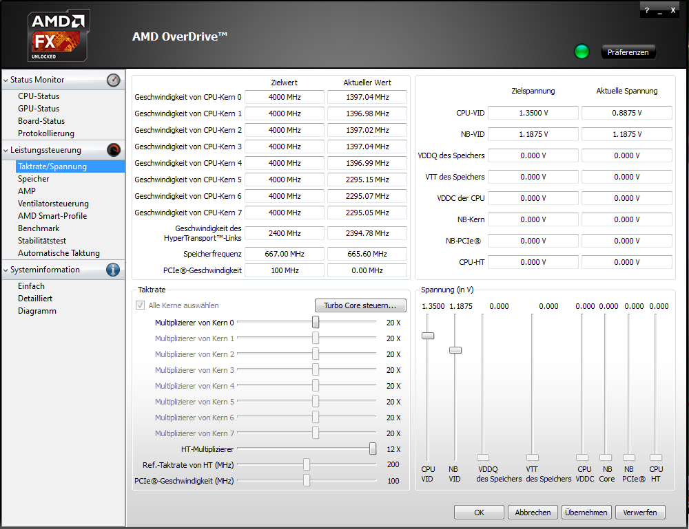Click the Aktuelle Spannung column header

[x=626, y=91]
